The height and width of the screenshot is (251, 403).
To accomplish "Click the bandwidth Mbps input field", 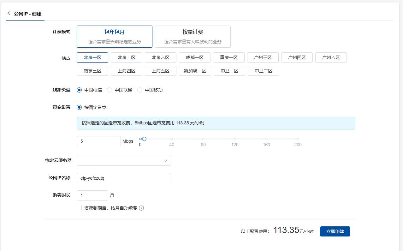I will click(x=99, y=141).
